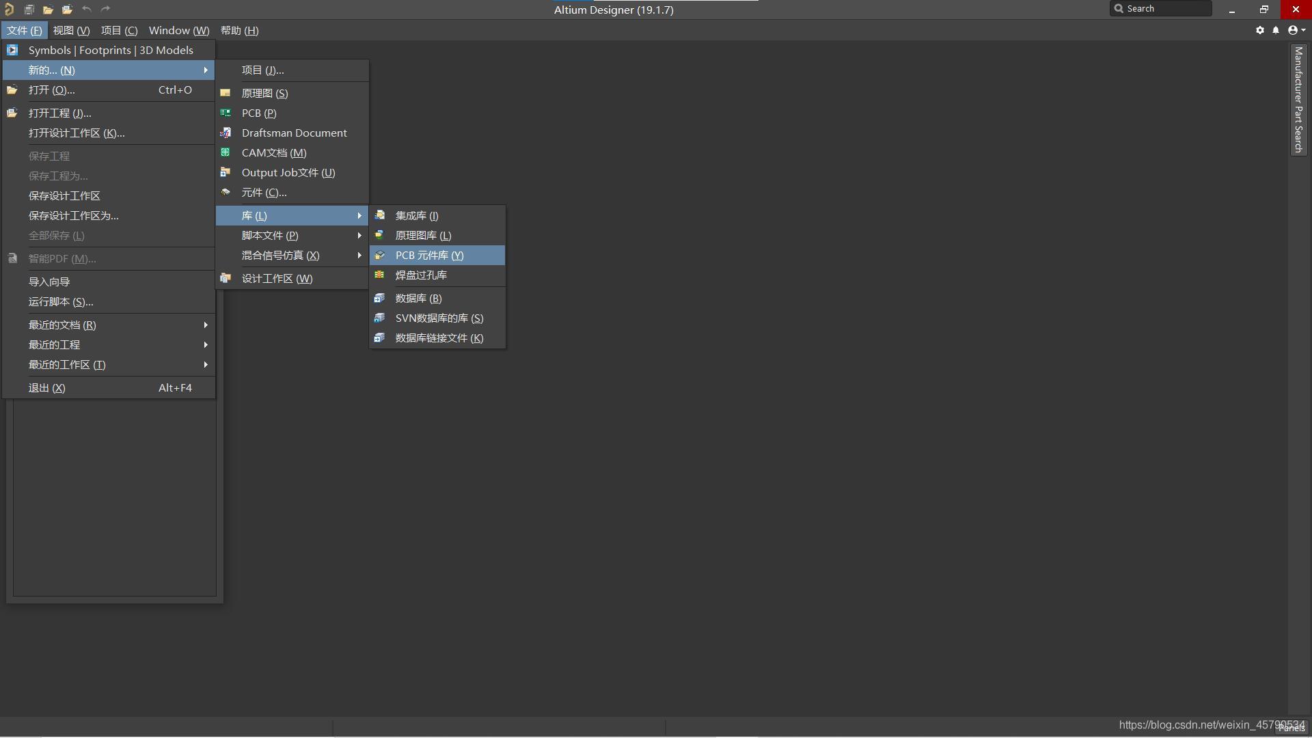Choose 保存设计工作区 menu entry
This screenshot has height=738, width=1312.
click(109, 195)
